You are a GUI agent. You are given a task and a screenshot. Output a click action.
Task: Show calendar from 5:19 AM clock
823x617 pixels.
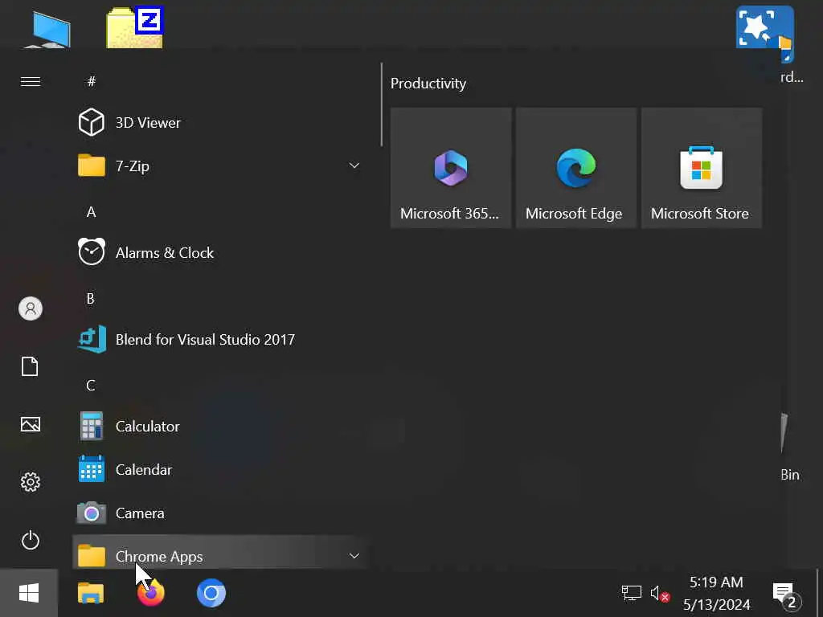716,594
